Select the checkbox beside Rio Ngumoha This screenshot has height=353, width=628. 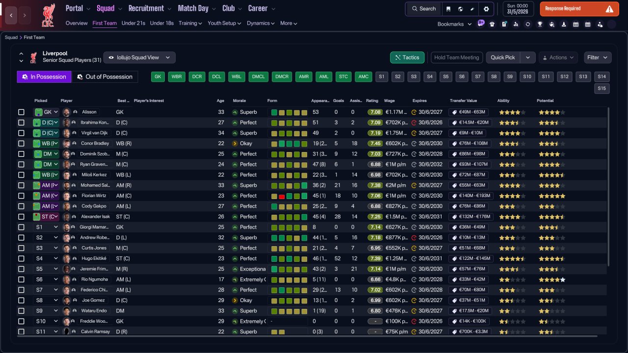(21, 279)
